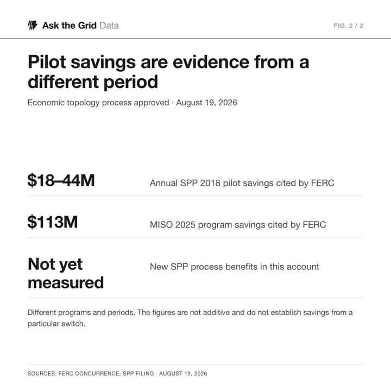391x391 pixels.
Task: Click the August 19, 2026 date in the subtitle
Action: [206, 103]
